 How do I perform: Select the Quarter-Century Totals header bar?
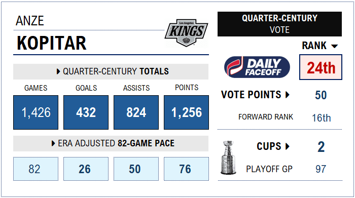pos(111,71)
